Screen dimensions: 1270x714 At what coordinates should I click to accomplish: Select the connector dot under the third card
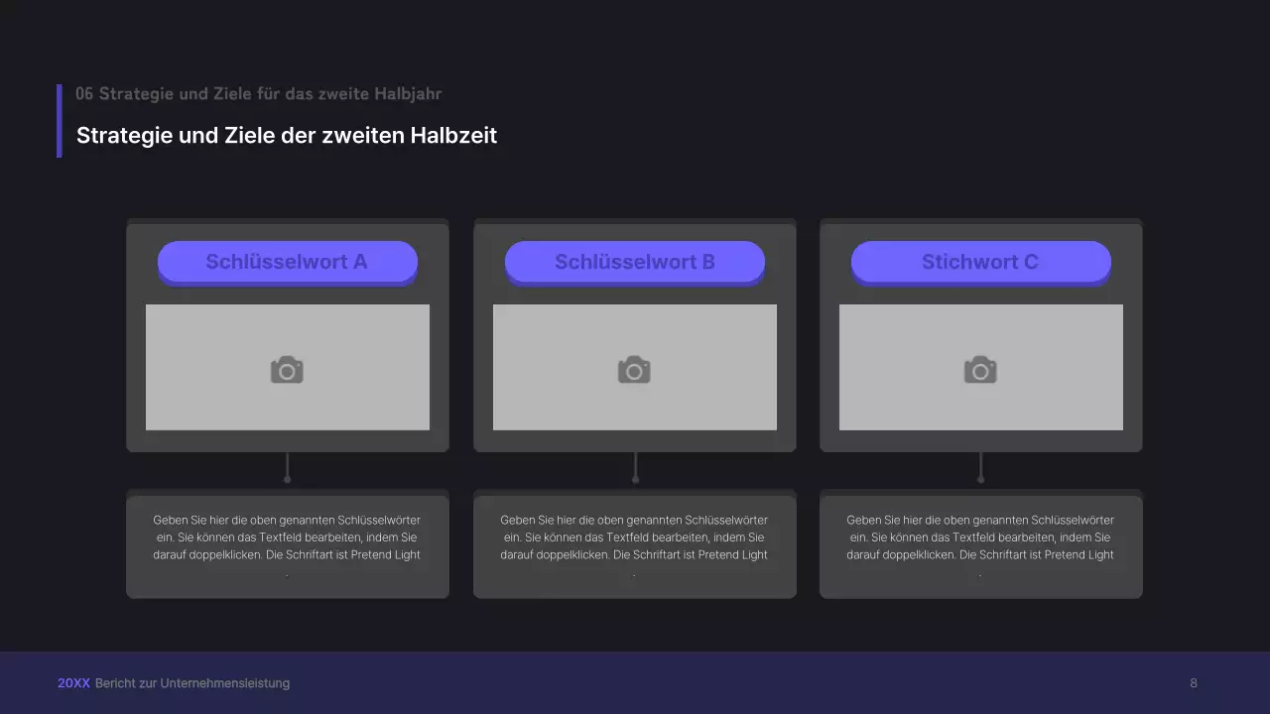pos(981,479)
